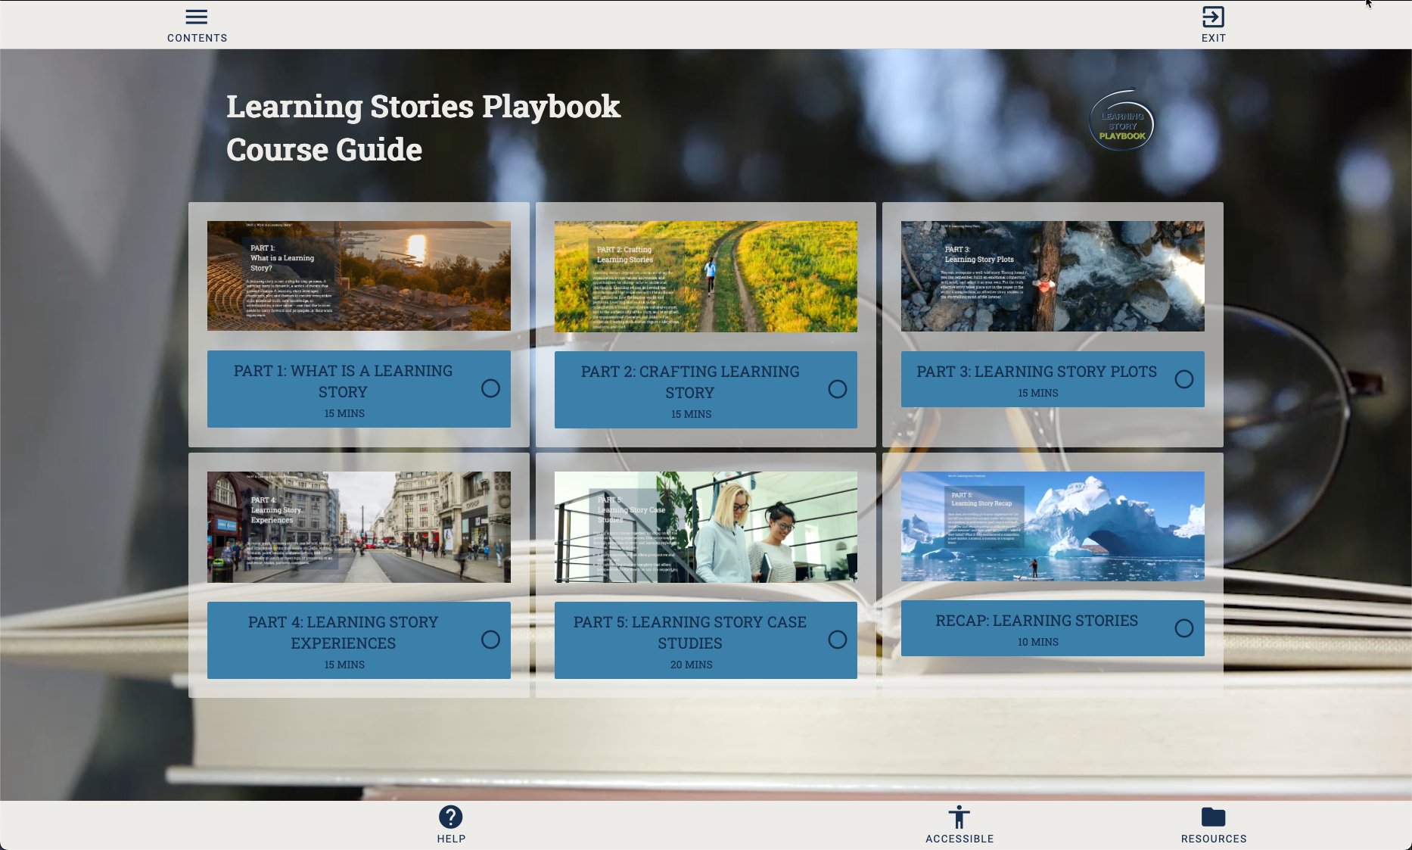1412x850 pixels.
Task: Open the Contents hamburger menu icon
Action: (x=197, y=17)
